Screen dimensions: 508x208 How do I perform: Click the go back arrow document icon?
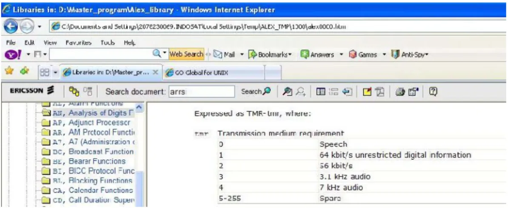pos(347,92)
